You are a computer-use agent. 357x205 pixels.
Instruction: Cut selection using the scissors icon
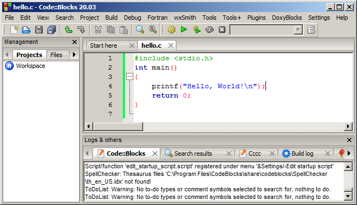(98, 30)
